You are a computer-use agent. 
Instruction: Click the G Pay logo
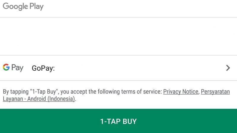coord(13,68)
